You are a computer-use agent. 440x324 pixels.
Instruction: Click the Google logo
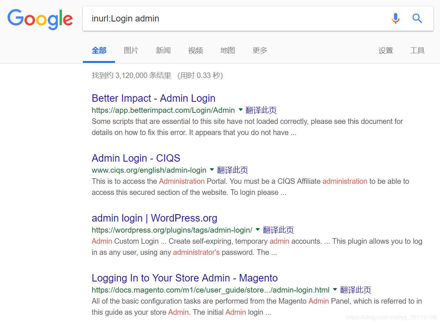coord(40,19)
